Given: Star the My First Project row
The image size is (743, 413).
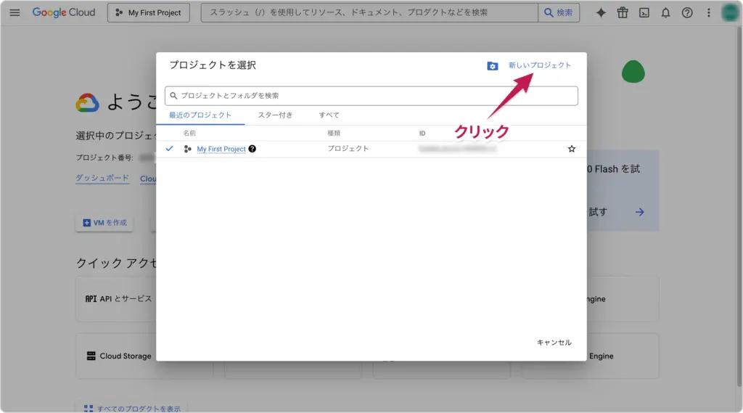Looking at the screenshot, I should [x=572, y=149].
